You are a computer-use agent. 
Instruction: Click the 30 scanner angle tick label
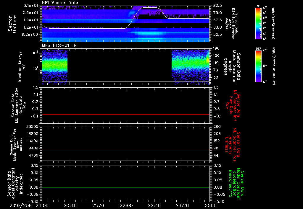pos(216,78)
